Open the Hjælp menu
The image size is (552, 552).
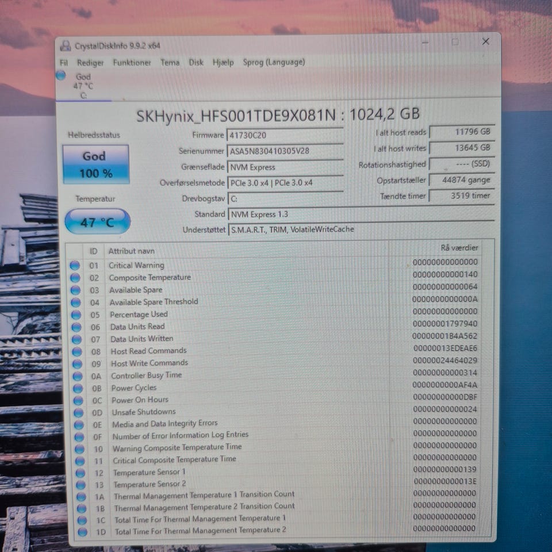click(223, 62)
